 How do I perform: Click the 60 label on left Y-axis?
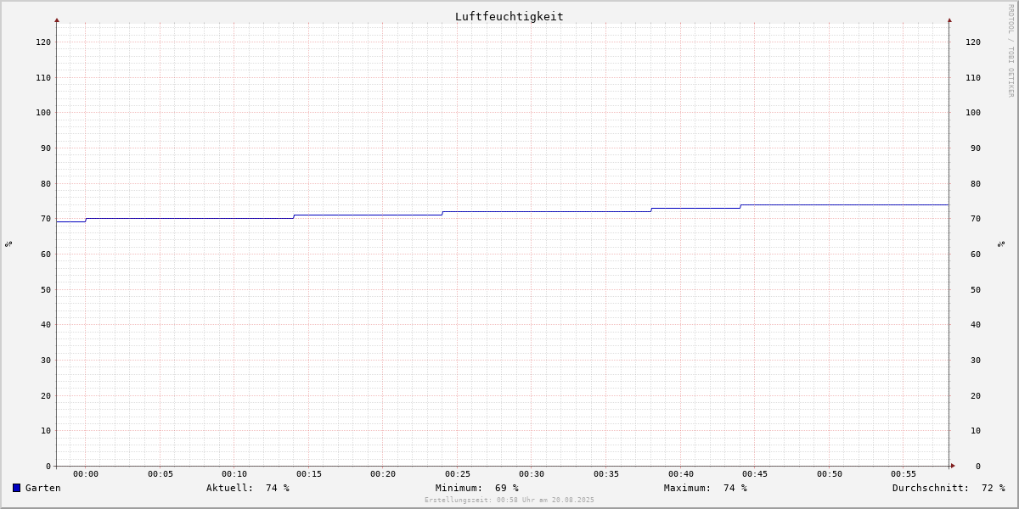click(x=46, y=254)
